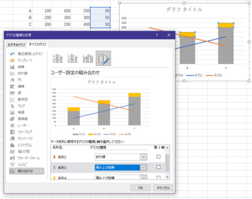252x199 pixels.
Task: Choose the じょうご funnel chart category
Action: pos(18,164)
